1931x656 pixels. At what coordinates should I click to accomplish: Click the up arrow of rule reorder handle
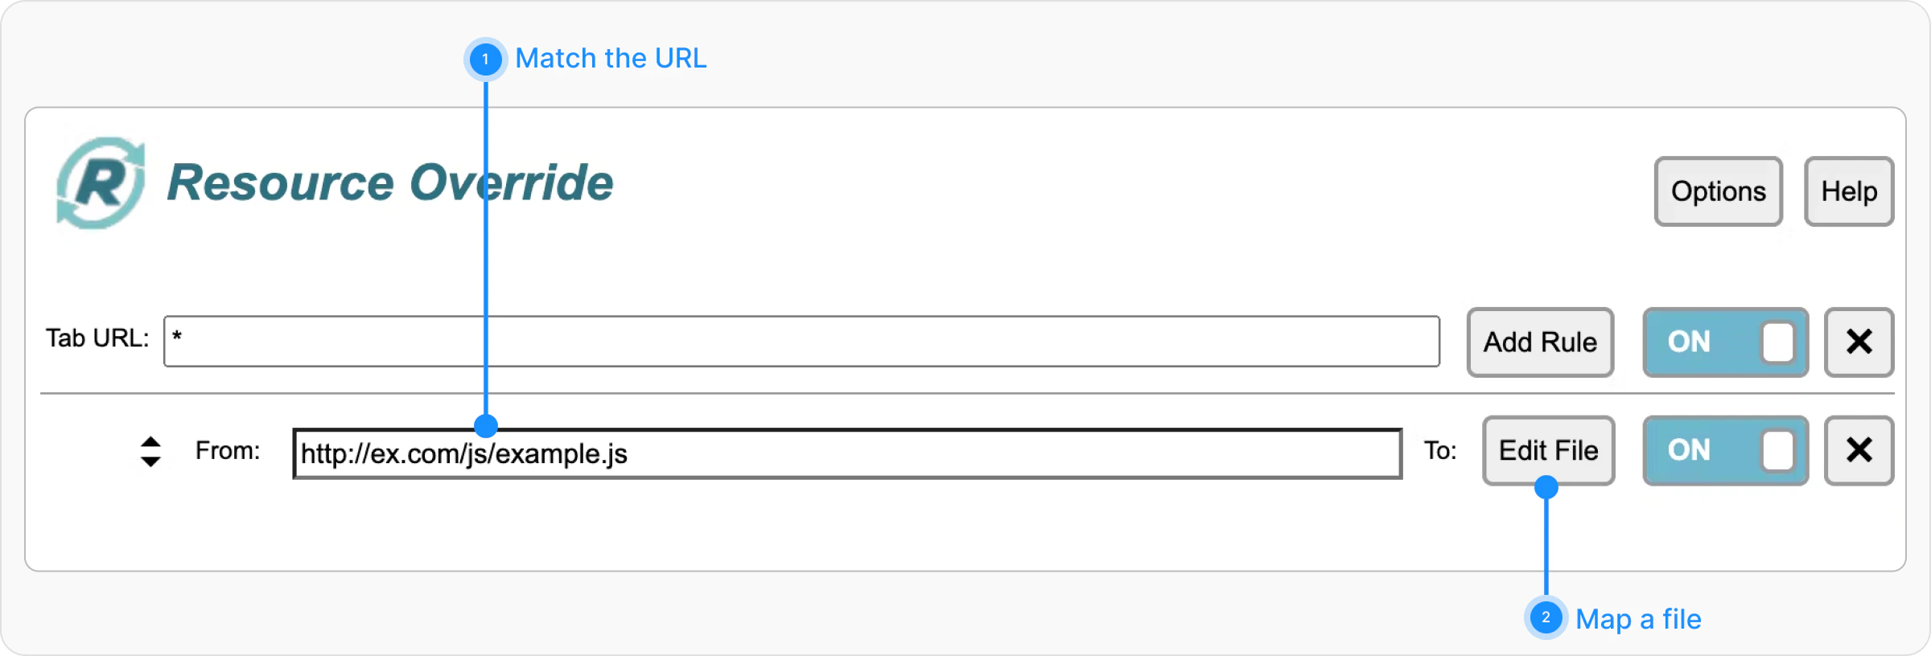150,441
